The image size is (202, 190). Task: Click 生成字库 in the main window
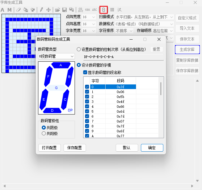187,49
